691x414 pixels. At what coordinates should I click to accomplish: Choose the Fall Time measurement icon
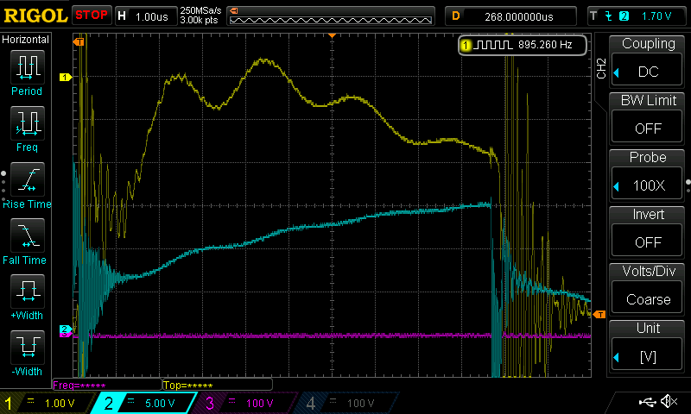[26, 235]
